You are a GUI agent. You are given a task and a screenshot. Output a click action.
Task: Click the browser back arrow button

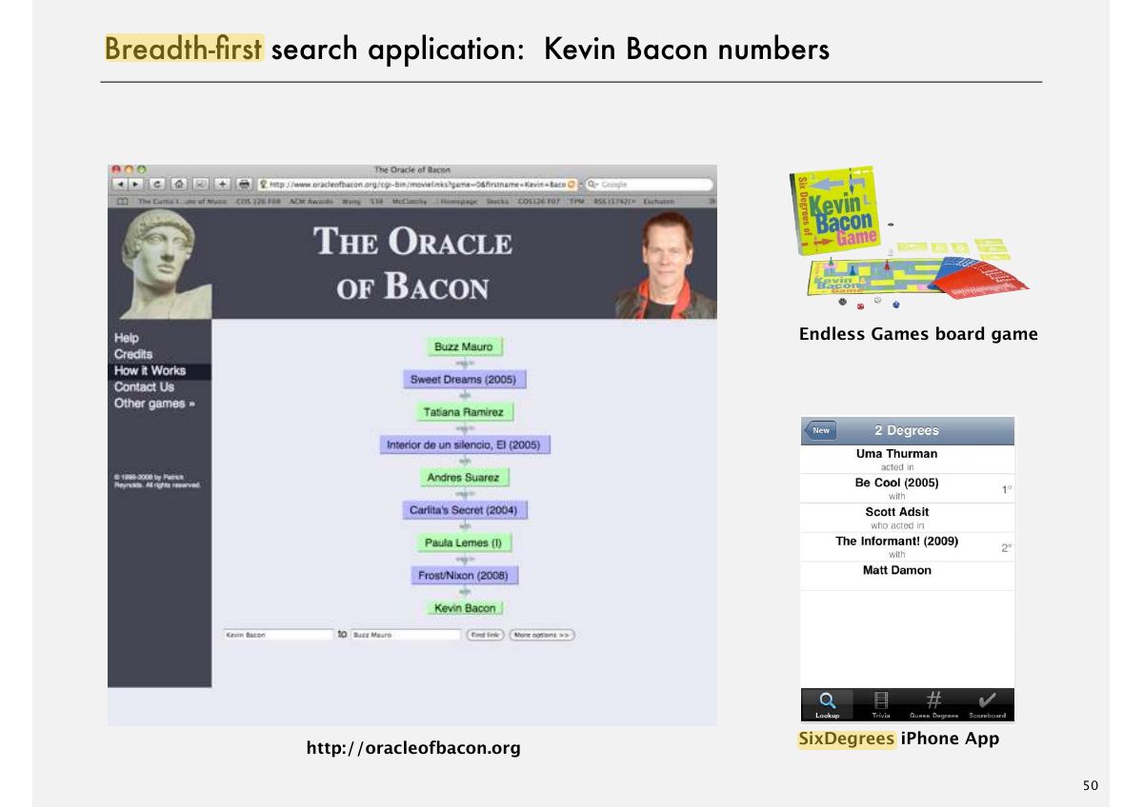(120, 184)
